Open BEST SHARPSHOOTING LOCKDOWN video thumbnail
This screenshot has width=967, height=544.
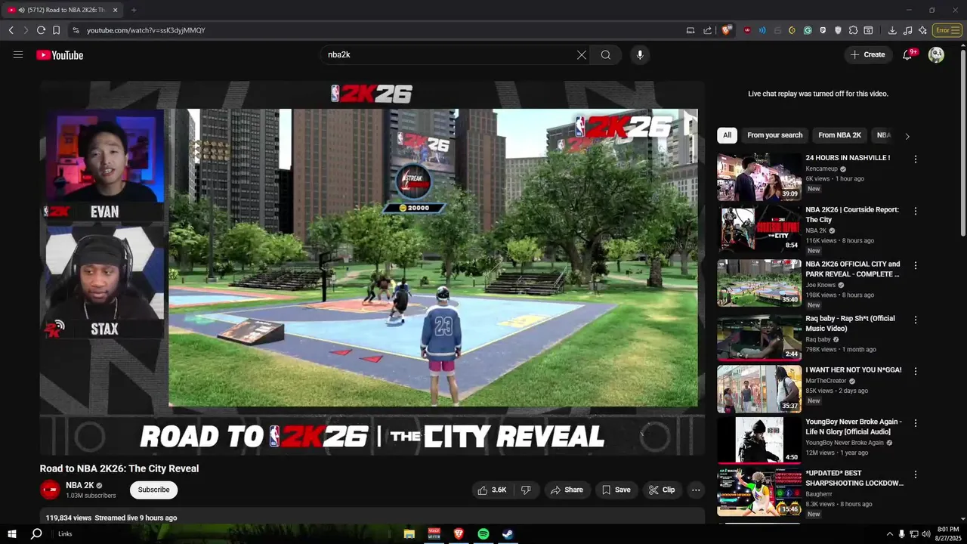click(x=759, y=493)
